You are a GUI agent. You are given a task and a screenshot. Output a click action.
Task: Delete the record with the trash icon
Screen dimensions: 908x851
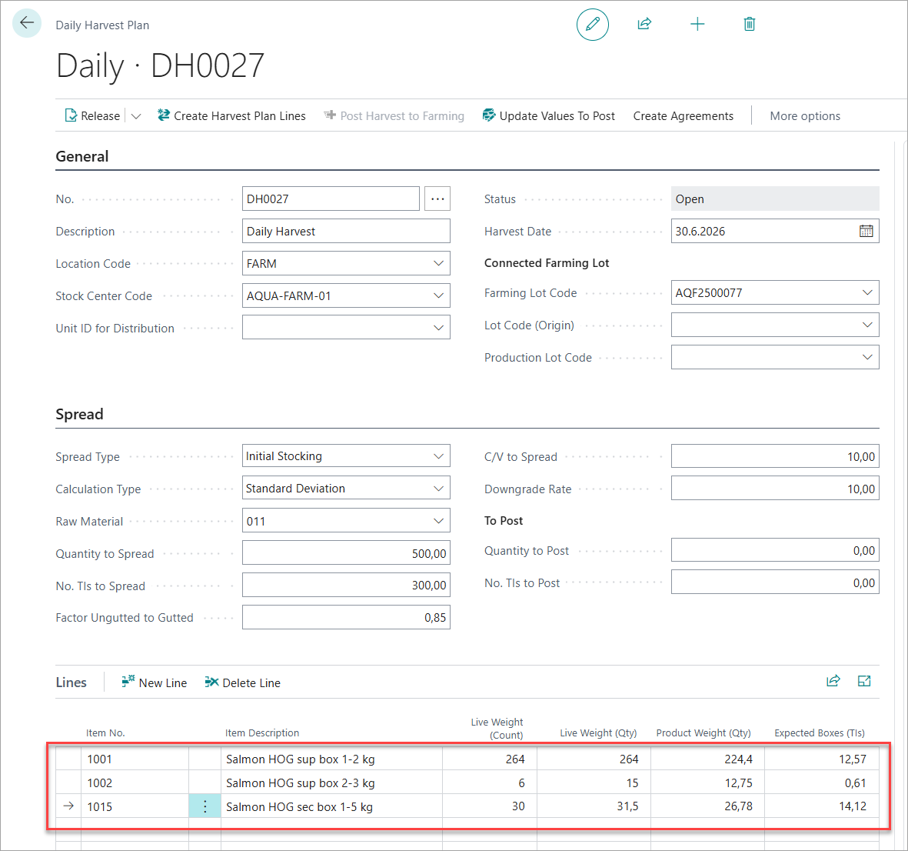(750, 24)
